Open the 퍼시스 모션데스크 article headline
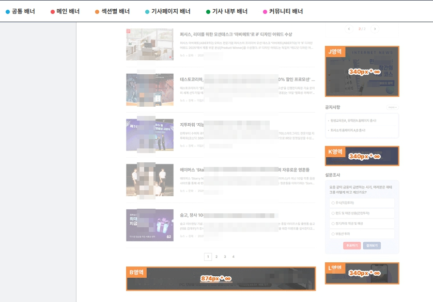The height and width of the screenshot is (302, 433). 236,35
